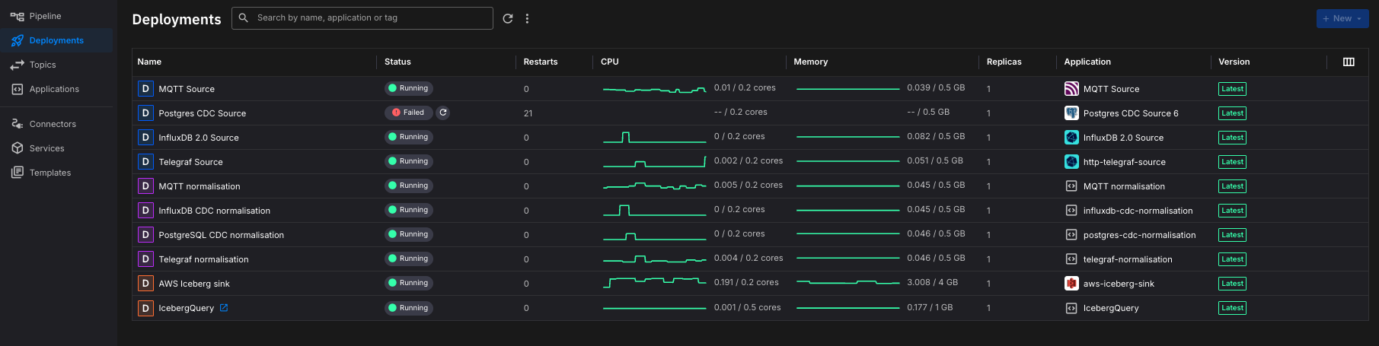Open IcebergQuery external link icon
The image size is (1379, 346).
[x=224, y=308]
